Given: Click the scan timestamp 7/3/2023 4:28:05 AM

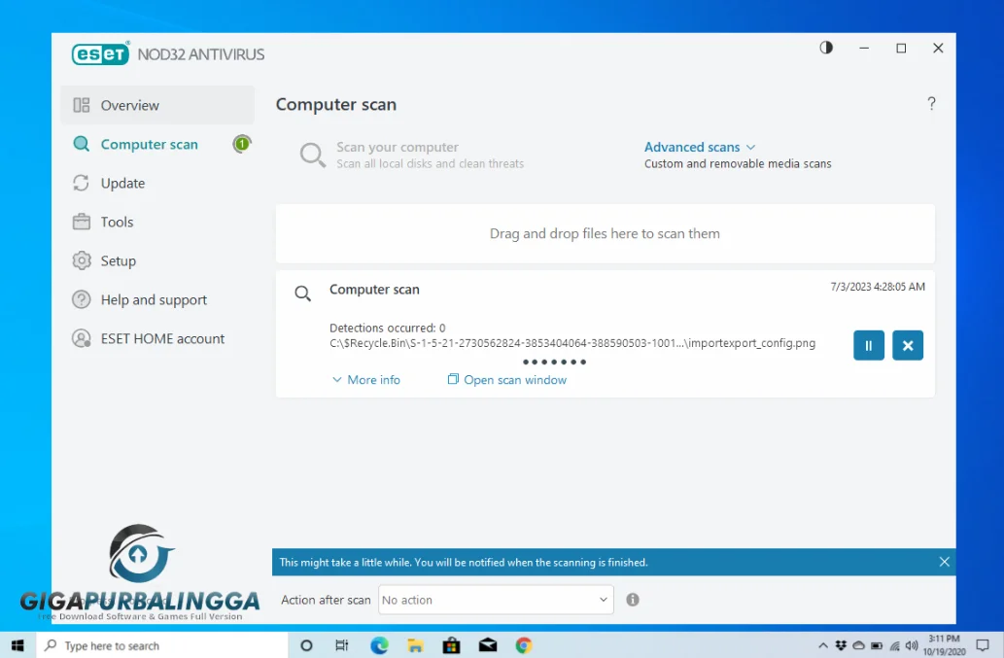Looking at the screenshot, I should [x=878, y=287].
